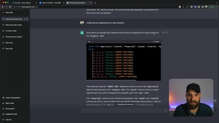Click the ChatGPT response avatar
The width and height of the screenshot is (219, 123).
(x=82, y=33)
